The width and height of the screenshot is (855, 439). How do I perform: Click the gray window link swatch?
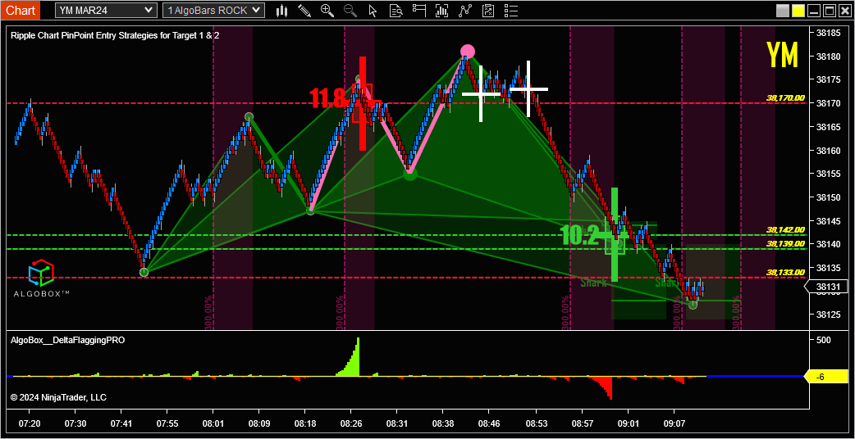782,11
